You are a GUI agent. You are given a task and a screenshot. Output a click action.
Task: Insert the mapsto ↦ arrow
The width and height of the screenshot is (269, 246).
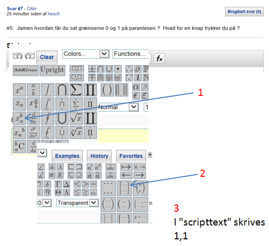pyautogui.click(x=127, y=167)
